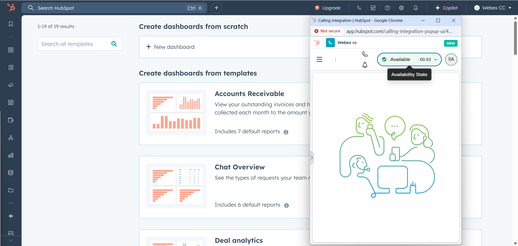The width and height of the screenshot is (518, 246).
Task: Open the notifications bell in top bar
Action: [416, 8]
